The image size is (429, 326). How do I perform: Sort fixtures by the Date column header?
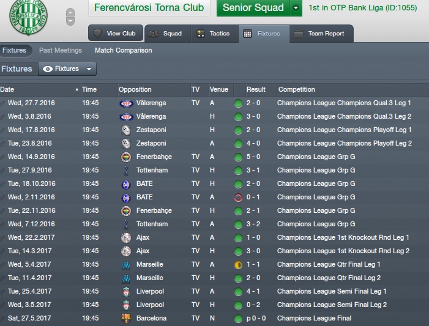click(x=37, y=89)
